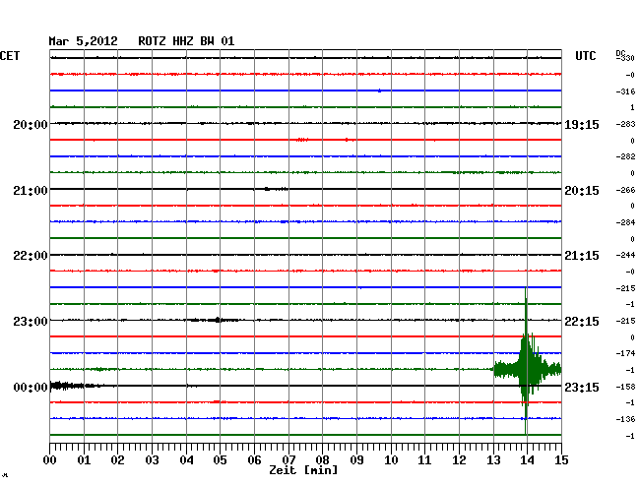Click the 23:00 CET time label
The width and height of the screenshot is (640, 486).
point(31,322)
